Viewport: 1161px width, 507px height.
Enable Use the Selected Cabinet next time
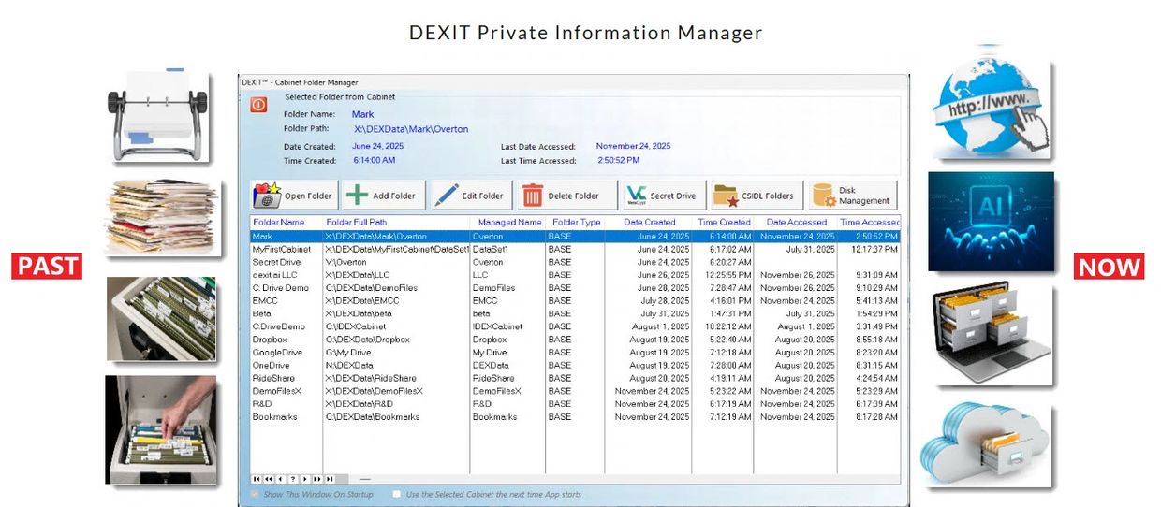pyautogui.click(x=398, y=494)
